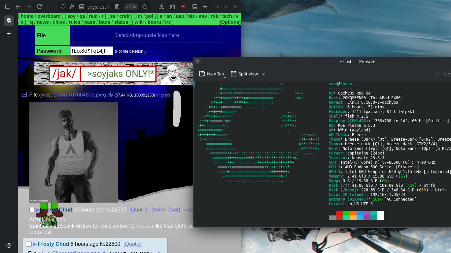Click the file deletion password input field
The image size is (451, 253).
pyautogui.click(x=91, y=51)
